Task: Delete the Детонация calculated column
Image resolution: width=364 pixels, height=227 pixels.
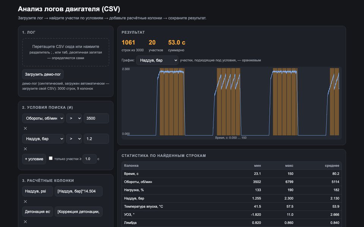Action: tap(25, 222)
